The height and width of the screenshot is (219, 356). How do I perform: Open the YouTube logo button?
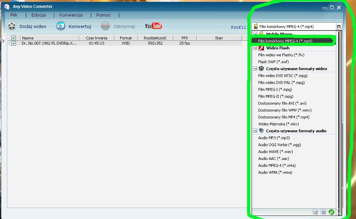153,26
